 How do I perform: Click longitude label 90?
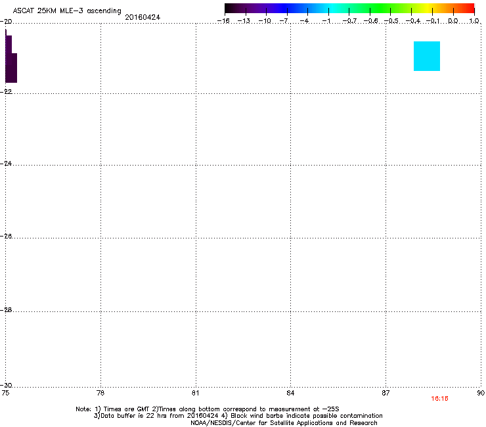tap(481, 393)
